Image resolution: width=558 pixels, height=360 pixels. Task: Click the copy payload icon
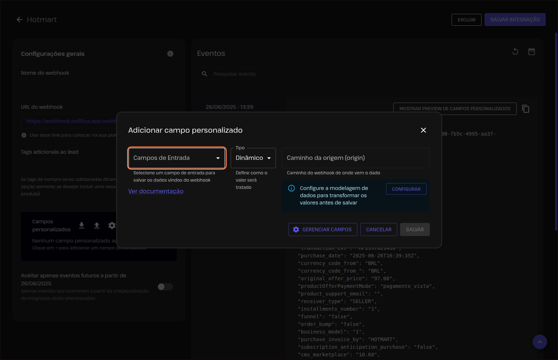pos(525,109)
